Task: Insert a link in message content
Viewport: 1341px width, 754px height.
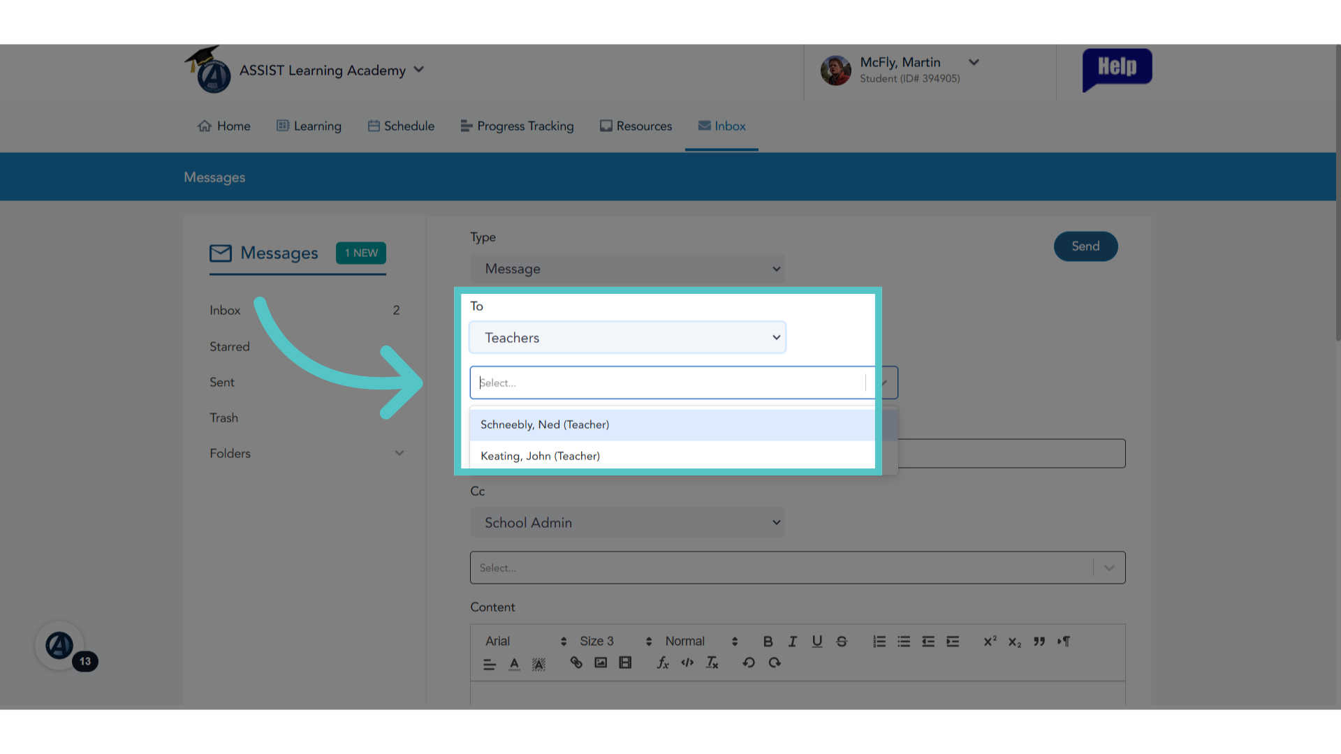Action: click(x=576, y=663)
